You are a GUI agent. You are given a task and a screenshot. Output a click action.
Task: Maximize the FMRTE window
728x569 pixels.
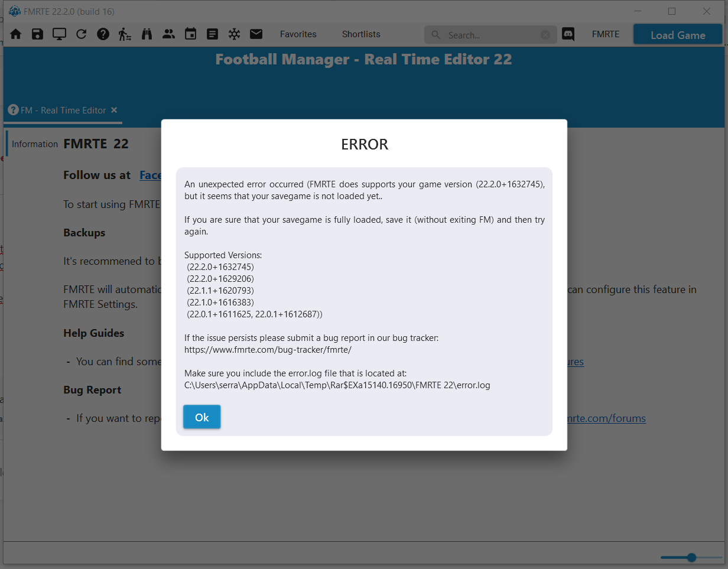point(672,11)
